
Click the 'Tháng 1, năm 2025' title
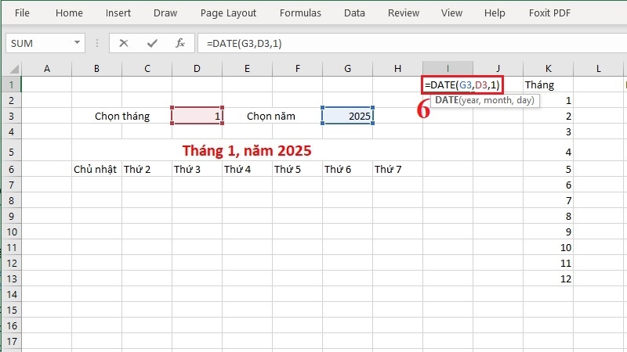pos(247,151)
